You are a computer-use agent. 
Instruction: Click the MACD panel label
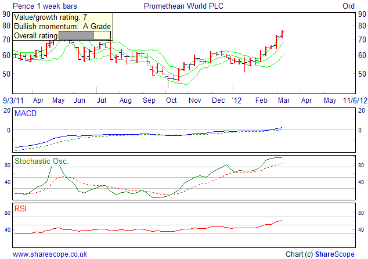tap(26, 113)
